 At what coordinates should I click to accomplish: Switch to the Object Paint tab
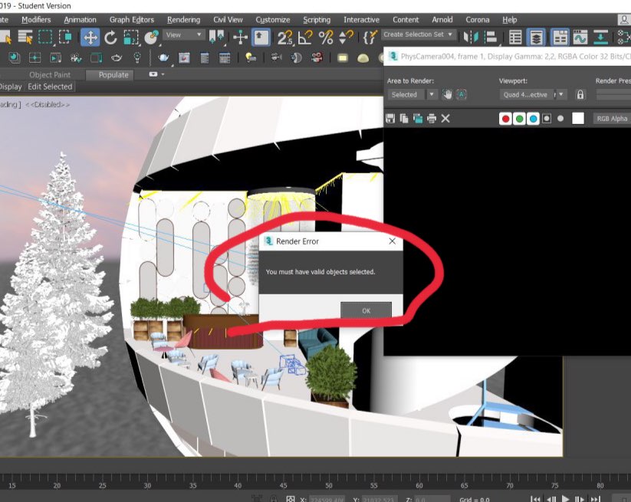coord(50,75)
